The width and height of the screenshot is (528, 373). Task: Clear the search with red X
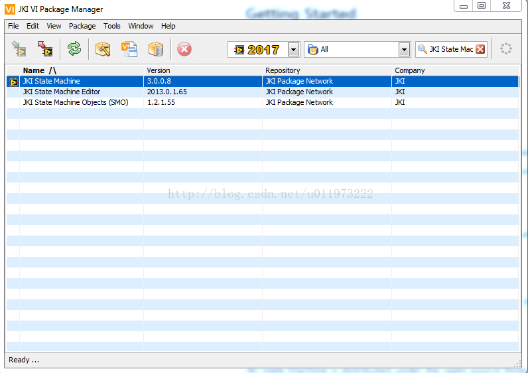[x=480, y=49]
